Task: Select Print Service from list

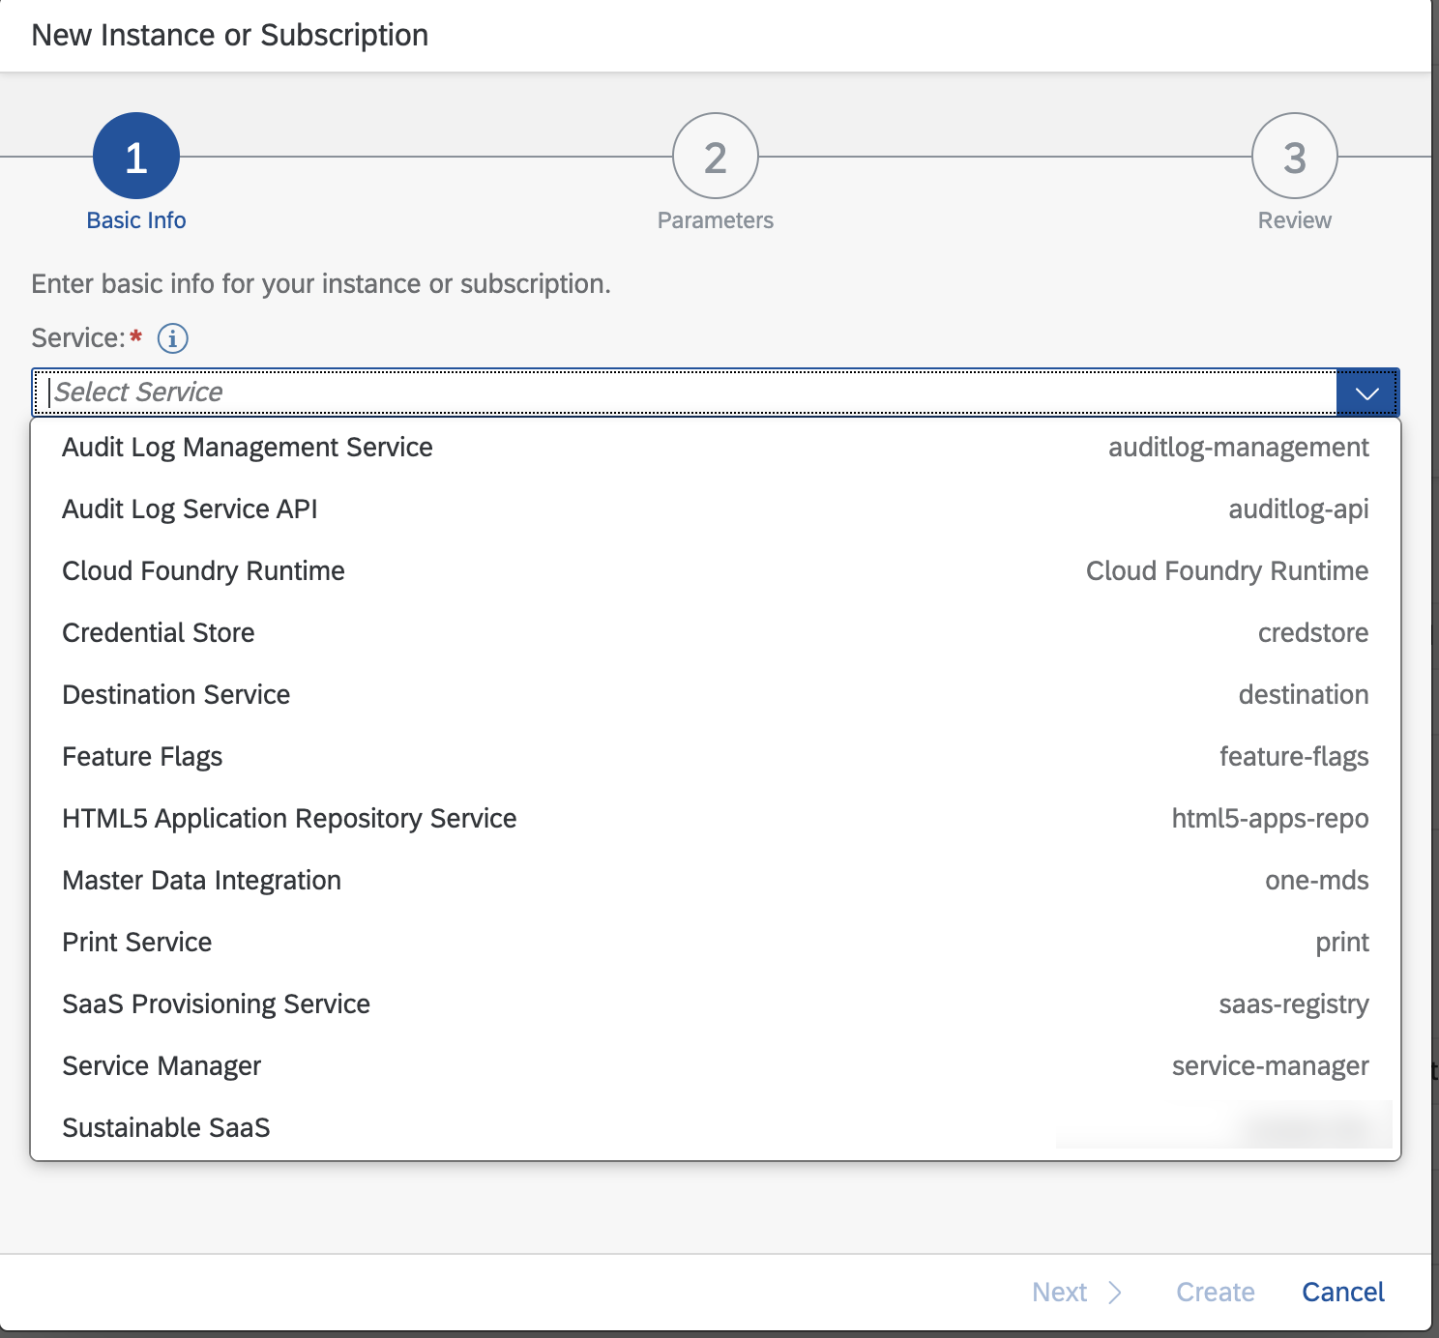Action: 716,943
